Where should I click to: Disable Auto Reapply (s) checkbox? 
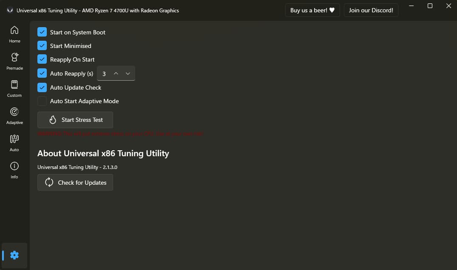pyautogui.click(x=42, y=73)
